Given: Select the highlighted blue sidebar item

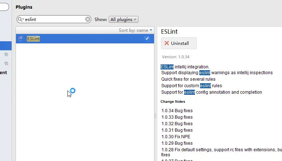Looking at the screenshot, I should [x=6, y=46].
